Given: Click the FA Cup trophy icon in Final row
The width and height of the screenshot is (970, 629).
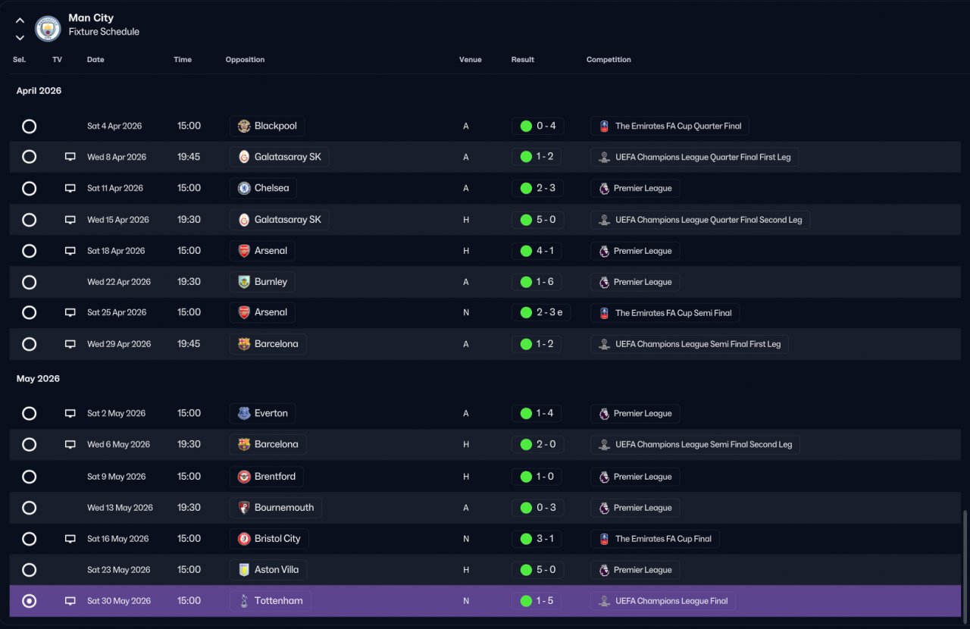Looking at the screenshot, I should coord(605,539).
